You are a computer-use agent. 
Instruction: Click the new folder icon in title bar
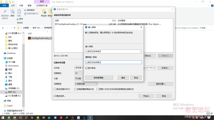click(x=10, y=2)
